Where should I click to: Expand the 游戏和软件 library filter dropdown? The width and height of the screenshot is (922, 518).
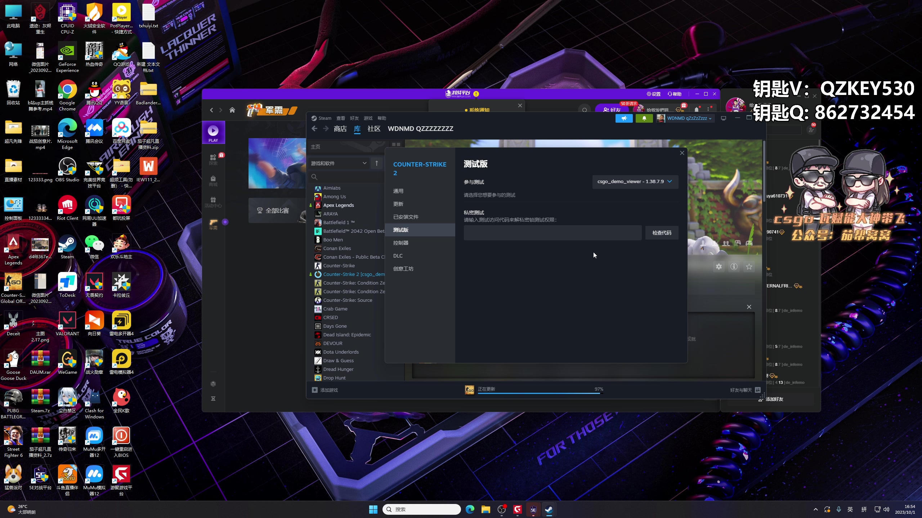click(339, 163)
